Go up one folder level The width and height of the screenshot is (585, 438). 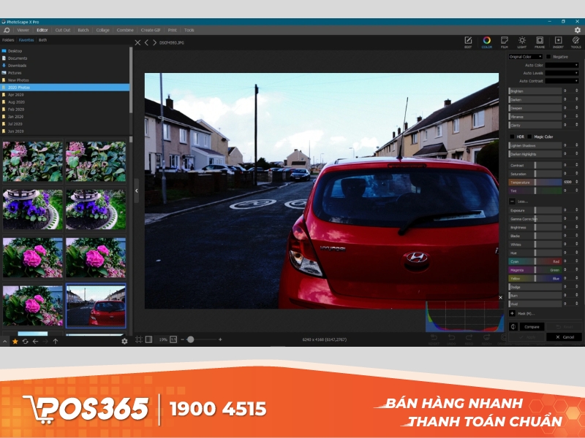(x=56, y=341)
